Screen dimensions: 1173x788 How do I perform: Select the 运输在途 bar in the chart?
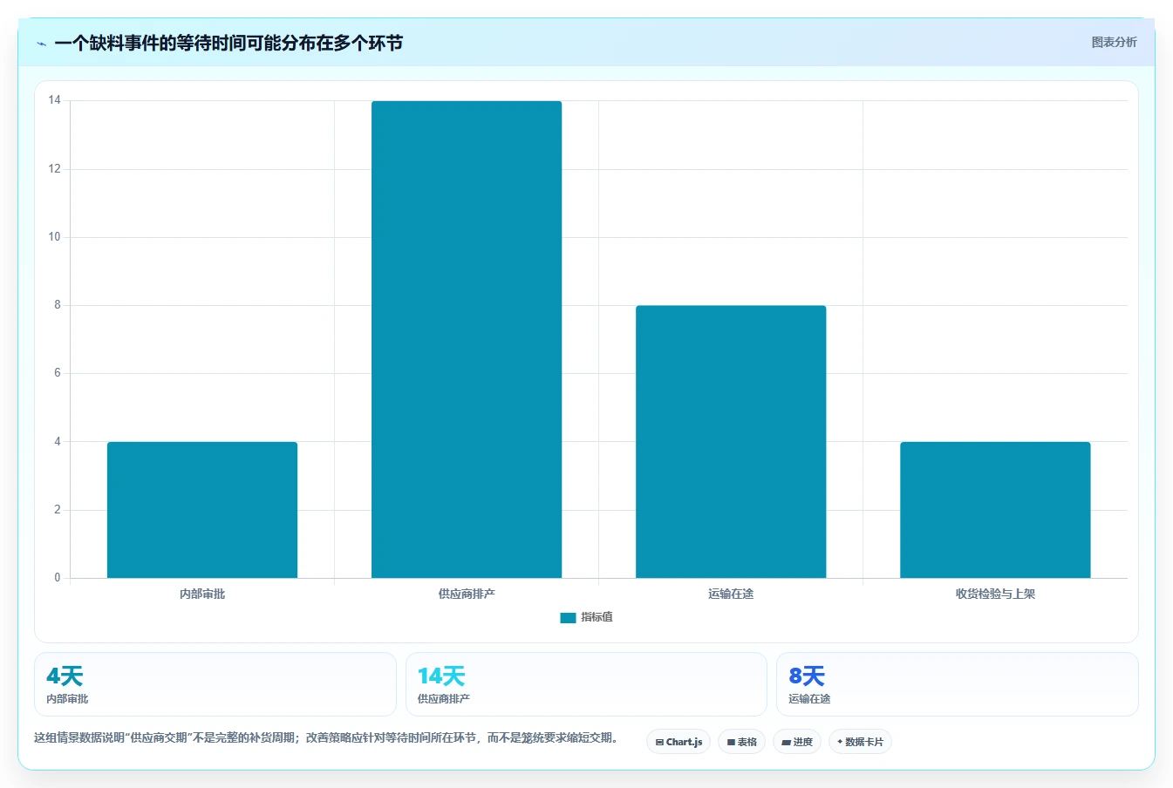click(731, 442)
